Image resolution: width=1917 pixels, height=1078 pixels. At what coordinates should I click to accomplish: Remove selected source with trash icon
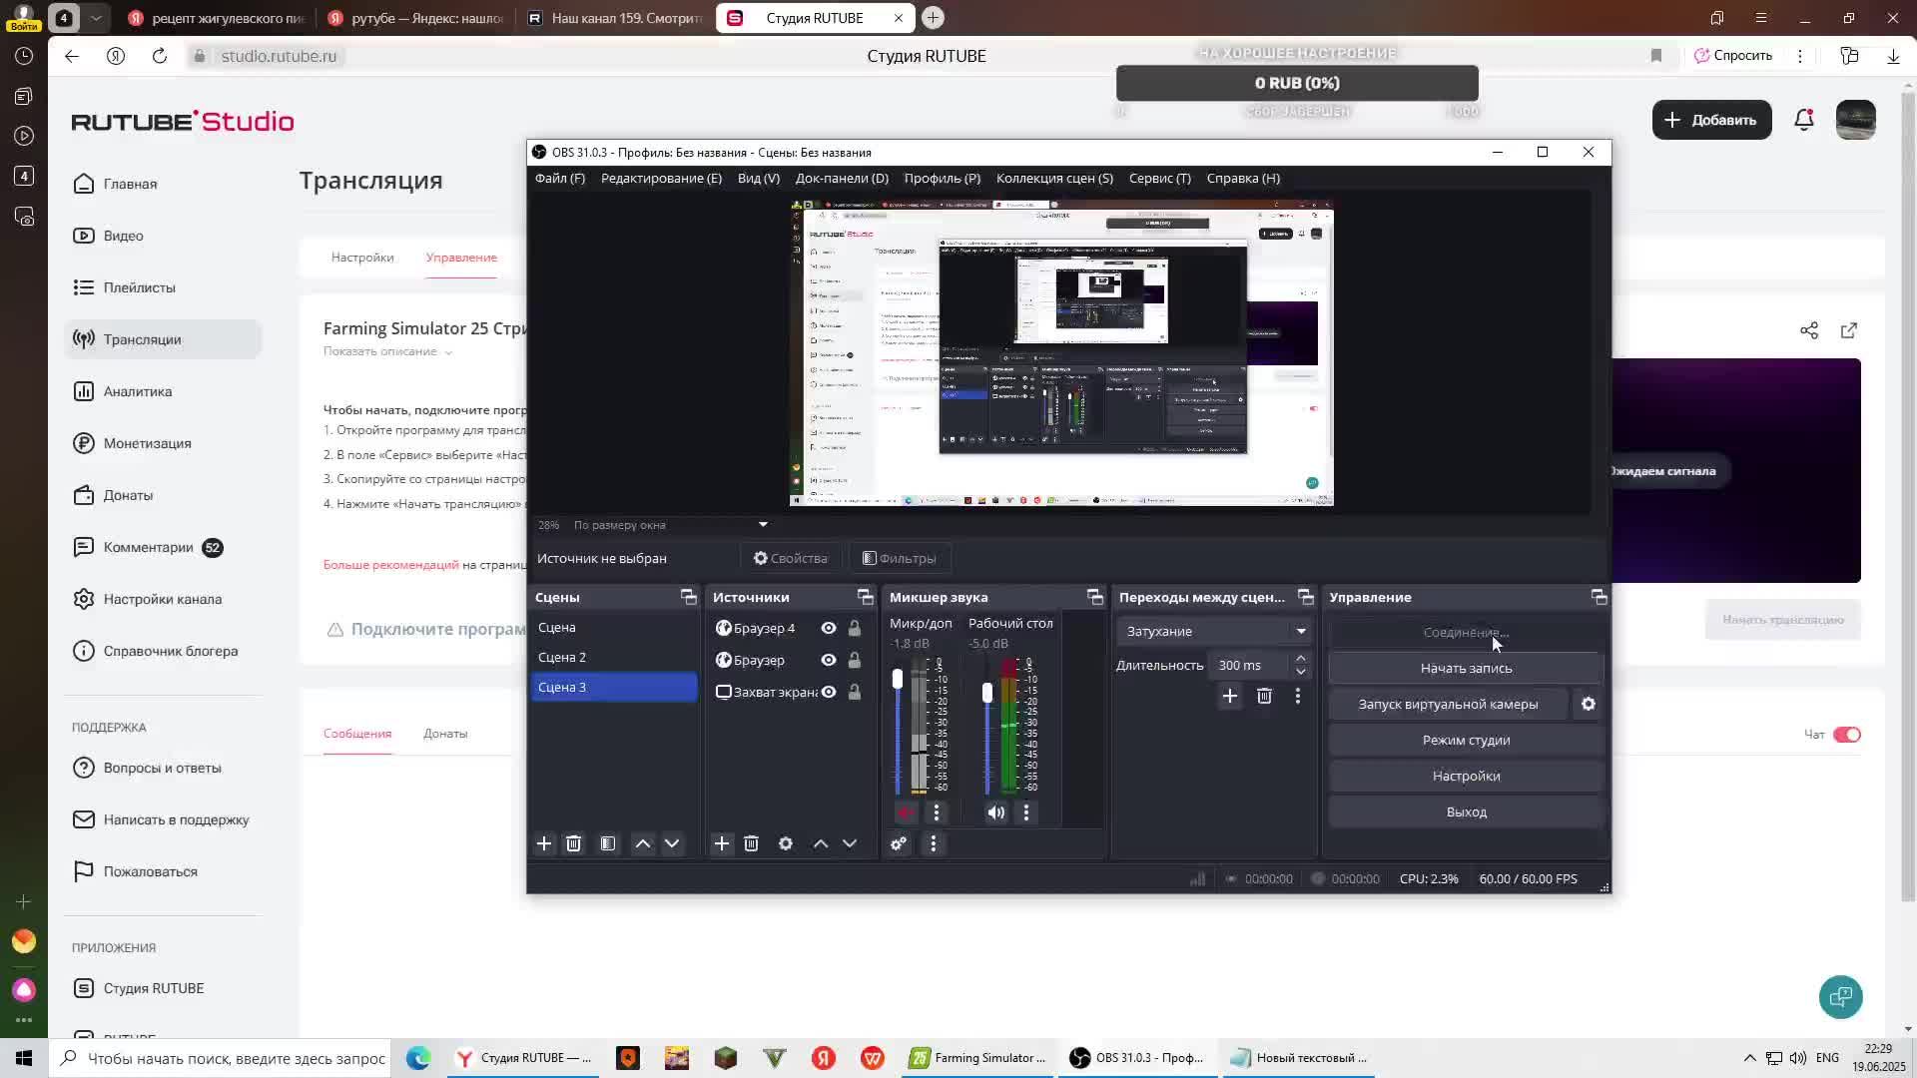pyautogui.click(x=752, y=844)
